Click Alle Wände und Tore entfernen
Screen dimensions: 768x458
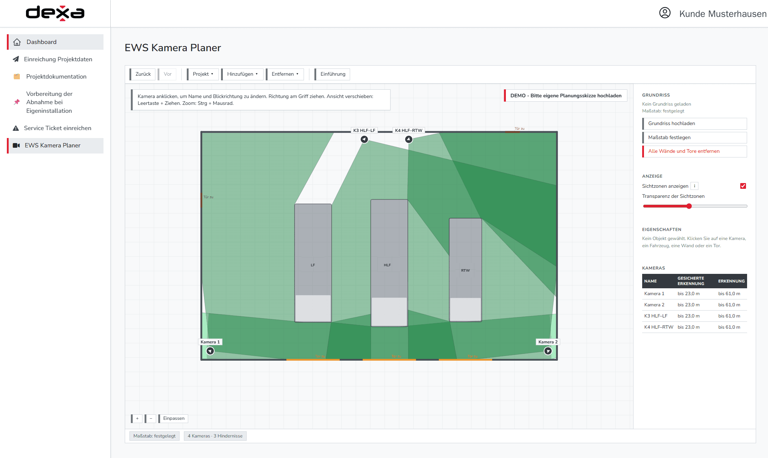tap(694, 151)
